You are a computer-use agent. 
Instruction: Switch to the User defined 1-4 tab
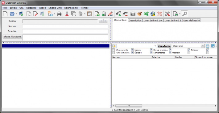click(153, 21)
